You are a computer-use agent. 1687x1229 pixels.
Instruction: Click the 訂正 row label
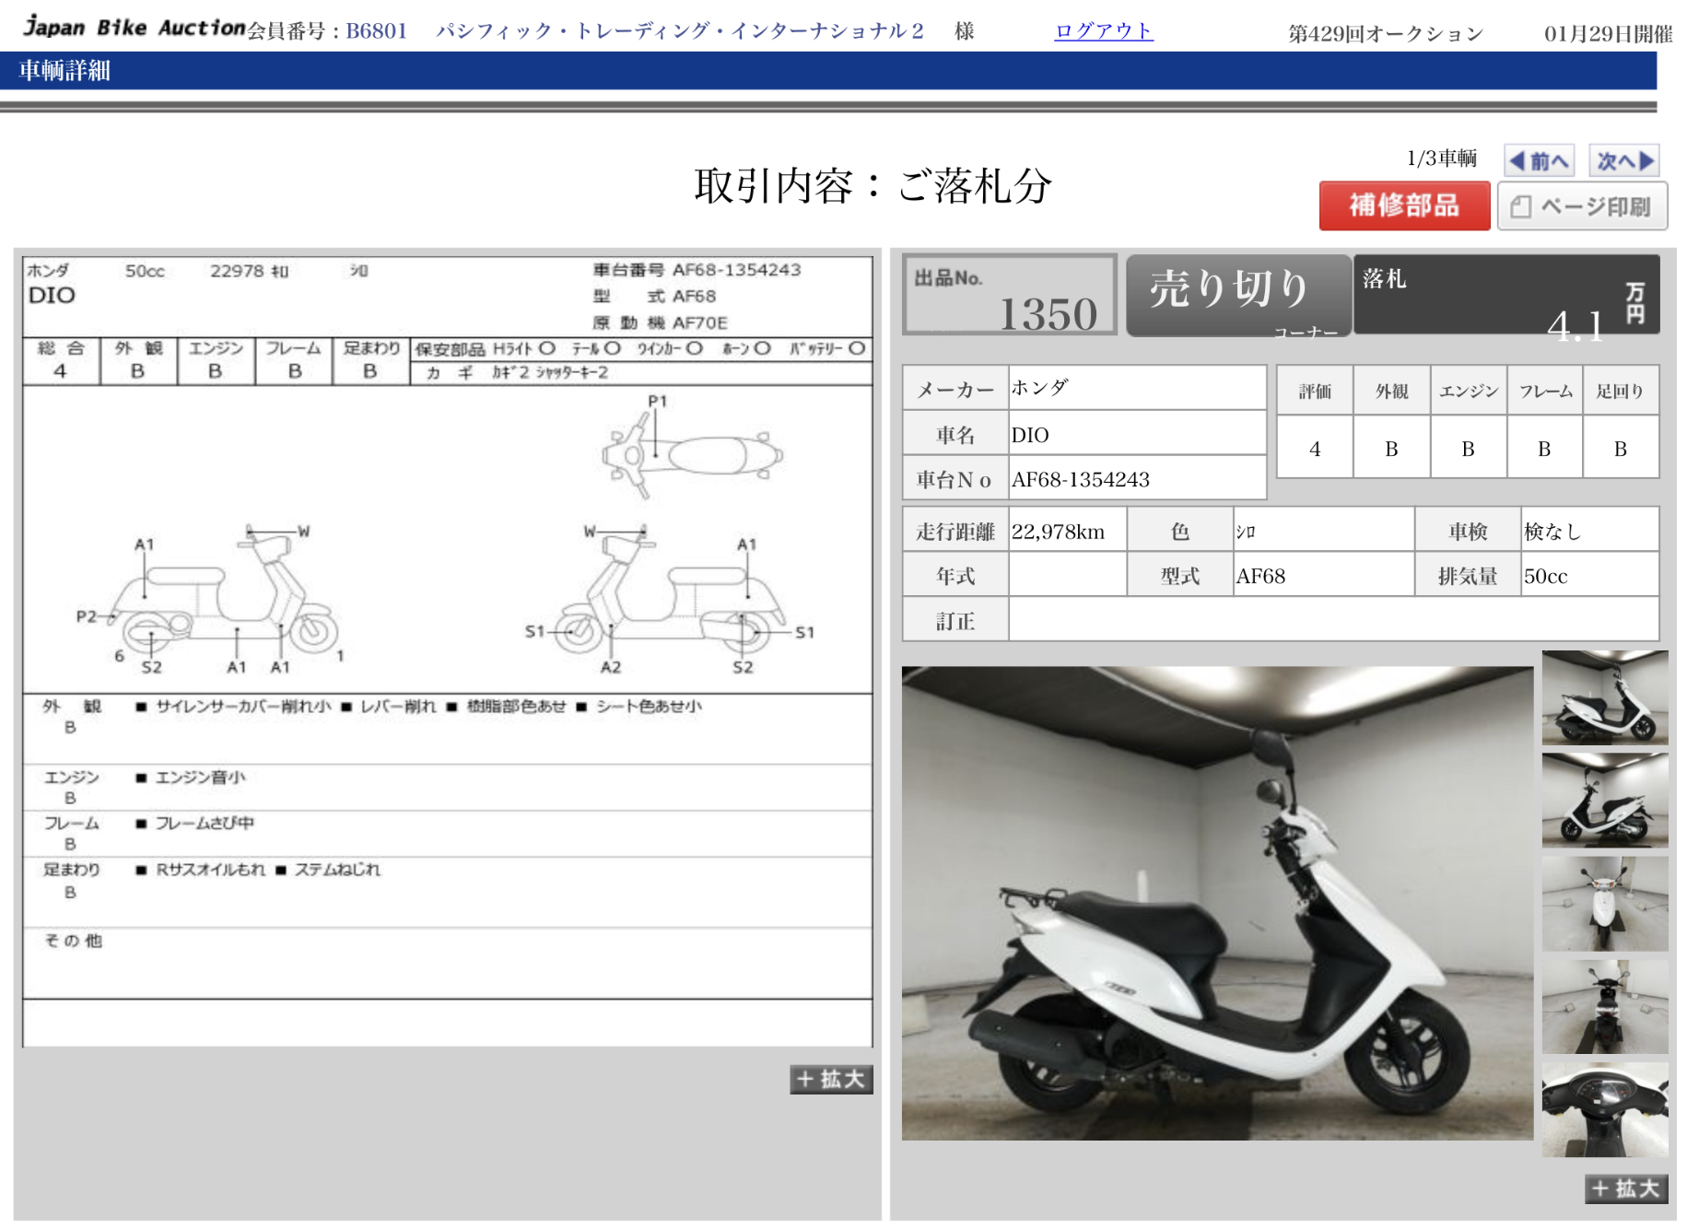click(955, 621)
